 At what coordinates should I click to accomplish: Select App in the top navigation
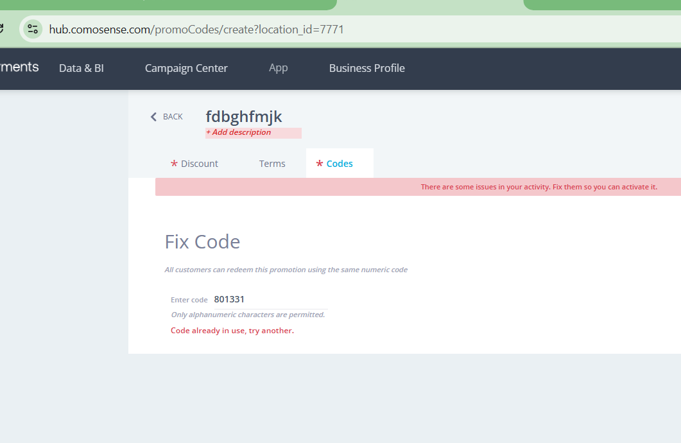click(x=278, y=68)
